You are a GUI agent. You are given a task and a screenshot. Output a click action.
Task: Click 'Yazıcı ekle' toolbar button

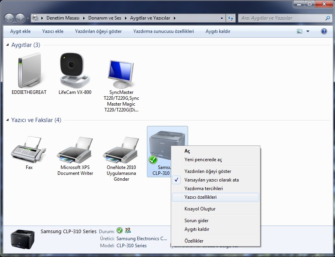click(53, 31)
